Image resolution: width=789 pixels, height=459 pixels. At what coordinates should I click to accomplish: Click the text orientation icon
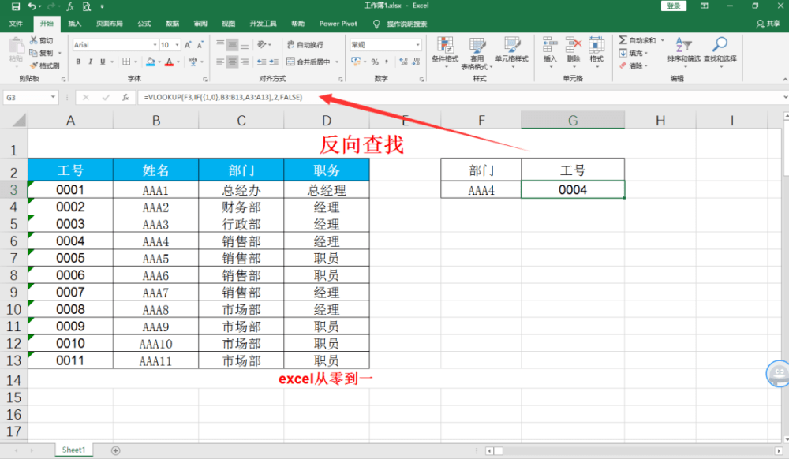pyautogui.click(x=262, y=45)
